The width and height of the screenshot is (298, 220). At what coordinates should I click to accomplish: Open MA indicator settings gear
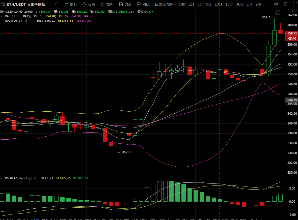(x=13, y=16)
